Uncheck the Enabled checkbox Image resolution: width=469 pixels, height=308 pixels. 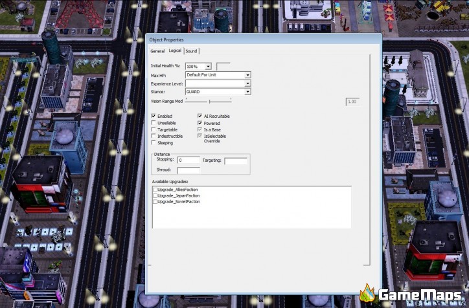point(154,116)
